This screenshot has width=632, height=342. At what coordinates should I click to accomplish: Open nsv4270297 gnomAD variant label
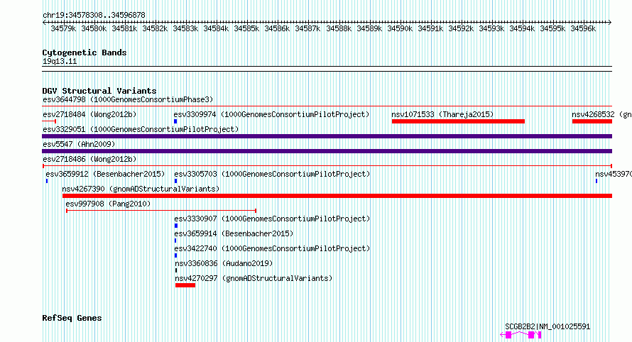(x=254, y=278)
